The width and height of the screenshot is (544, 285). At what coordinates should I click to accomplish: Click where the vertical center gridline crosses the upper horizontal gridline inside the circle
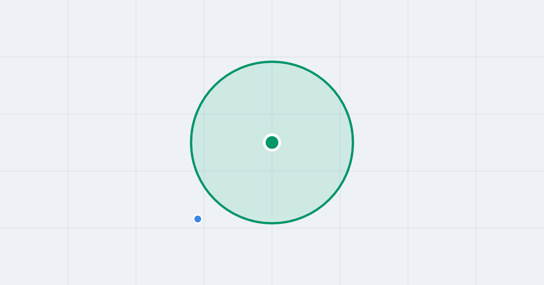coord(272,114)
